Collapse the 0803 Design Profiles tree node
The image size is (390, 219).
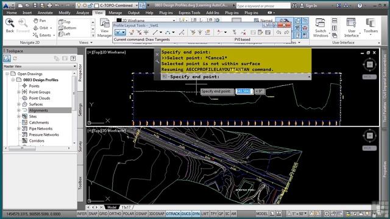point(13,80)
